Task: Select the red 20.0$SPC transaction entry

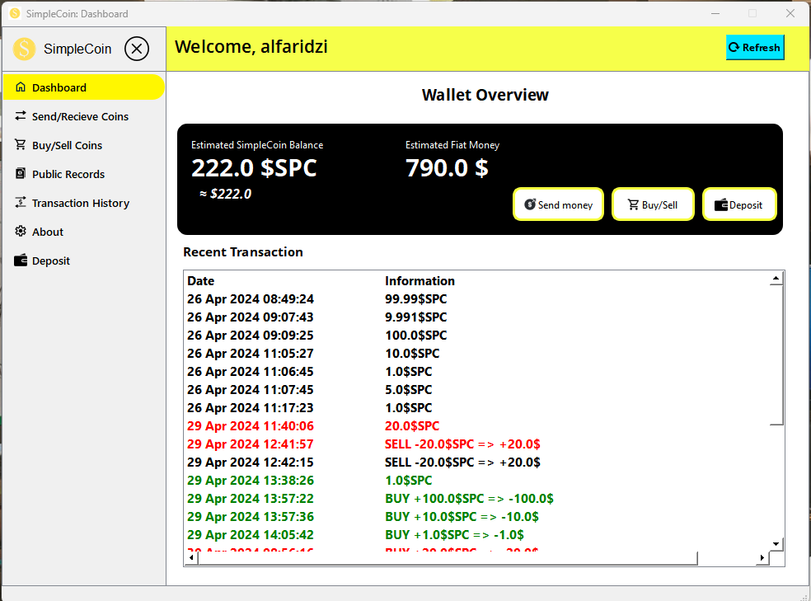Action: pos(412,425)
